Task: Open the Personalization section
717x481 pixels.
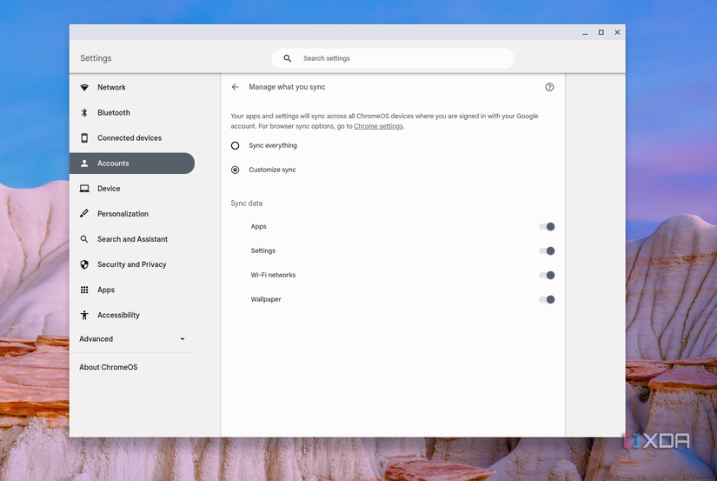Action: click(x=132, y=214)
